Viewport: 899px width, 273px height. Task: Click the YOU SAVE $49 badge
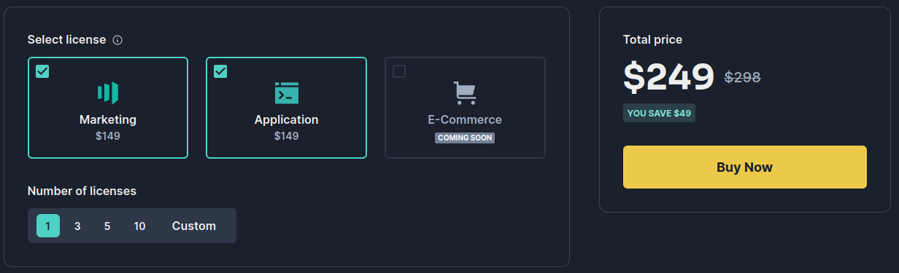click(x=659, y=113)
